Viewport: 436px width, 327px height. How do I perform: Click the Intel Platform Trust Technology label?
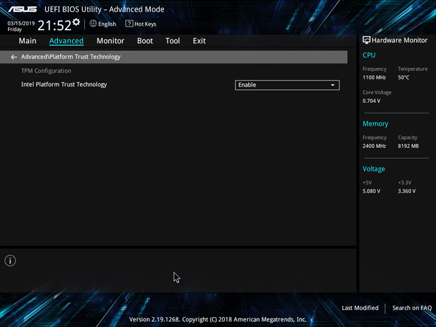pyautogui.click(x=64, y=85)
